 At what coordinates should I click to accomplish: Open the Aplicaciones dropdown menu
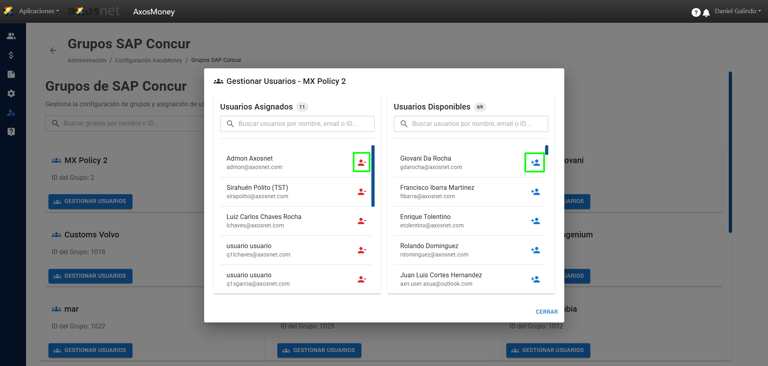coord(38,11)
